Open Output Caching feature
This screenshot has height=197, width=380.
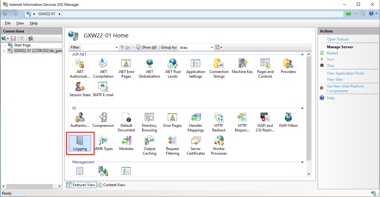(x=150, y=145)
